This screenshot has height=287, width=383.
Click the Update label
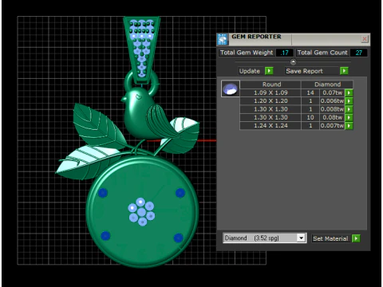[250, 71]
